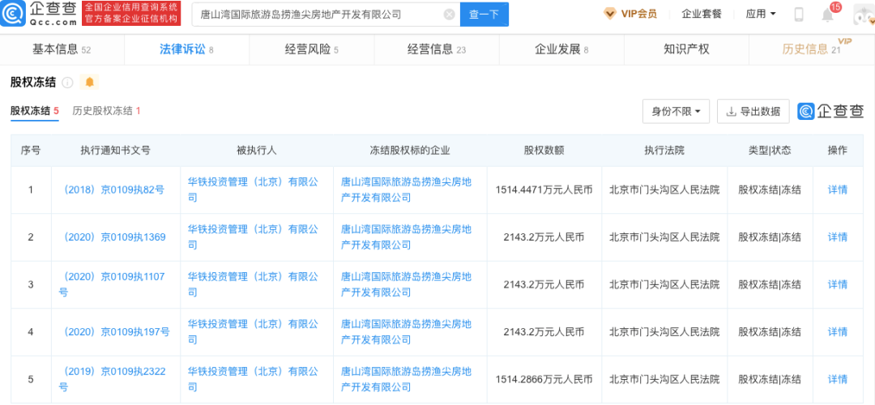Clear the search box with X icon
The height and width of the screenshot is (405, 875).
tap(449, 15)
